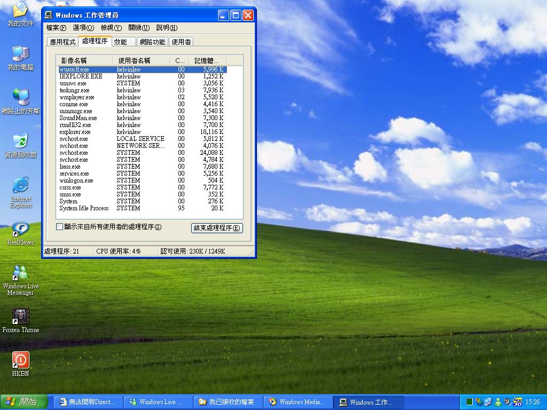Select the 資源回收筒 recycle bin icon

tap(20, 142)
